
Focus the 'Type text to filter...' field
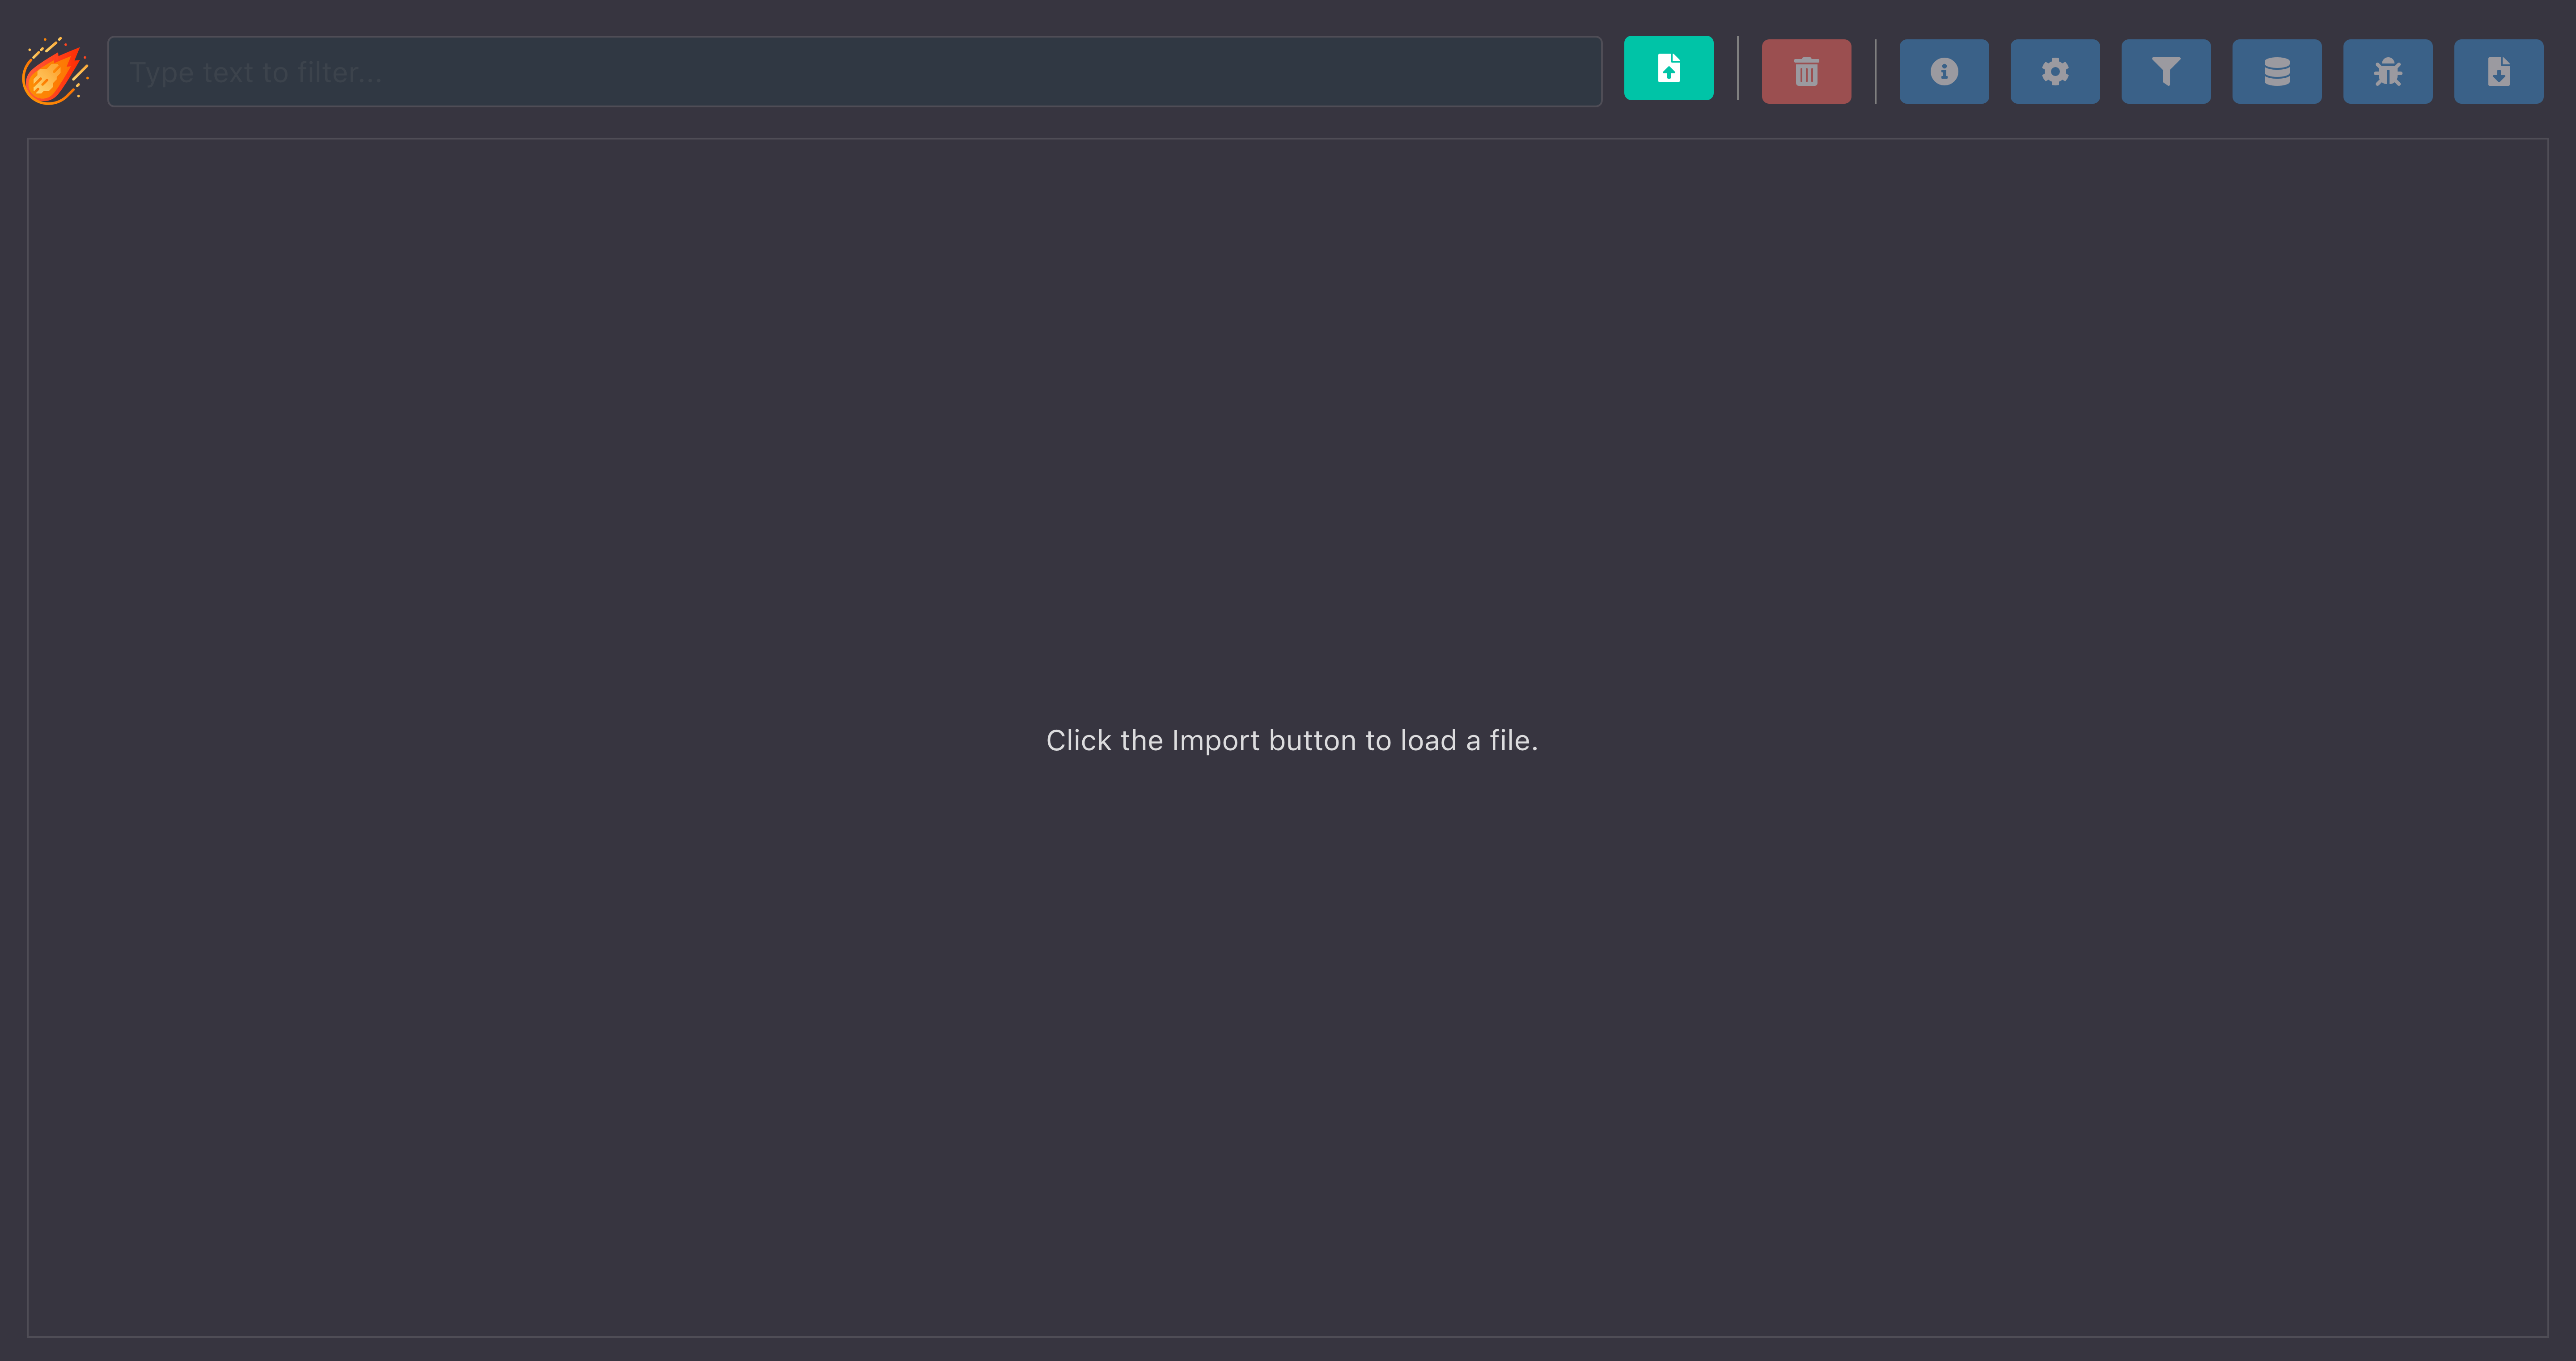[x=855, y=72]
